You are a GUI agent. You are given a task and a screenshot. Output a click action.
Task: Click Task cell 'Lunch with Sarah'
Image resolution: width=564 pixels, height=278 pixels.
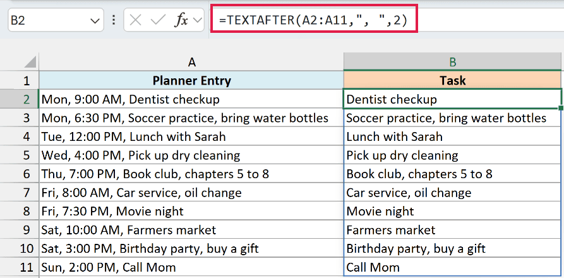pos(452,136)
